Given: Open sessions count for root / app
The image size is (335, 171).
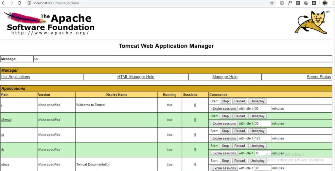Looking at the screenshot, I should [195, 105].
